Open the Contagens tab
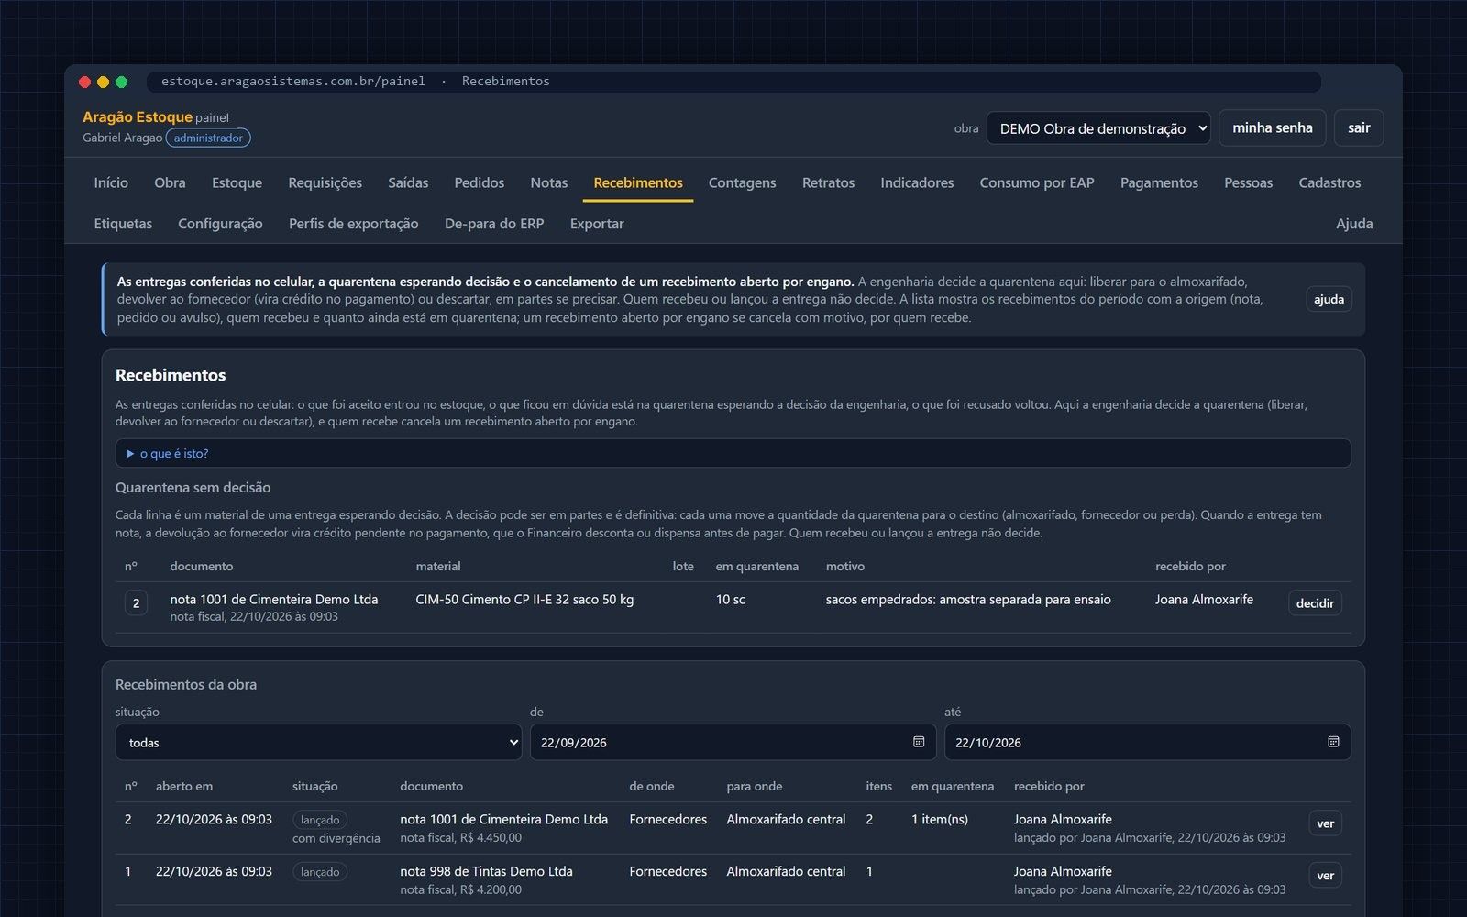The height and width of the screenshot is (917, 1467). pos(742,182)
